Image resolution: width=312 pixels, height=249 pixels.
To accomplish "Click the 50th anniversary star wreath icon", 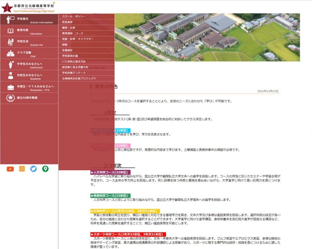I will tap(10, 98).
